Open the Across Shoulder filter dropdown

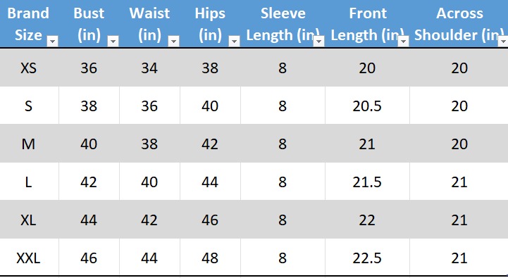[x=503, y=41]
